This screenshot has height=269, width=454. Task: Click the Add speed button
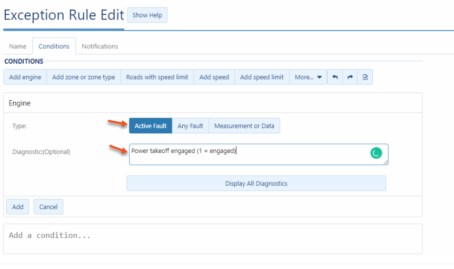pos(214,77)
